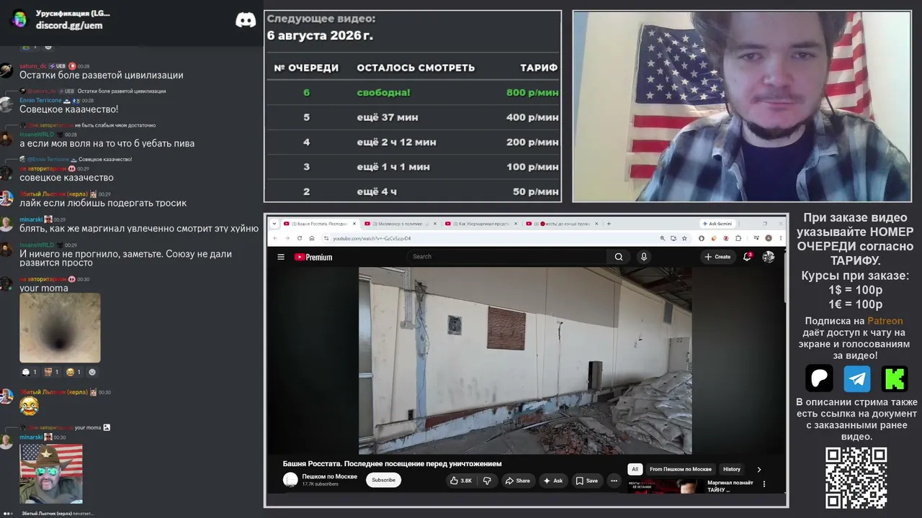Click the video title 'Башня Росстата'
This screenshot has width=922, height=518.
tap(392, 463)
